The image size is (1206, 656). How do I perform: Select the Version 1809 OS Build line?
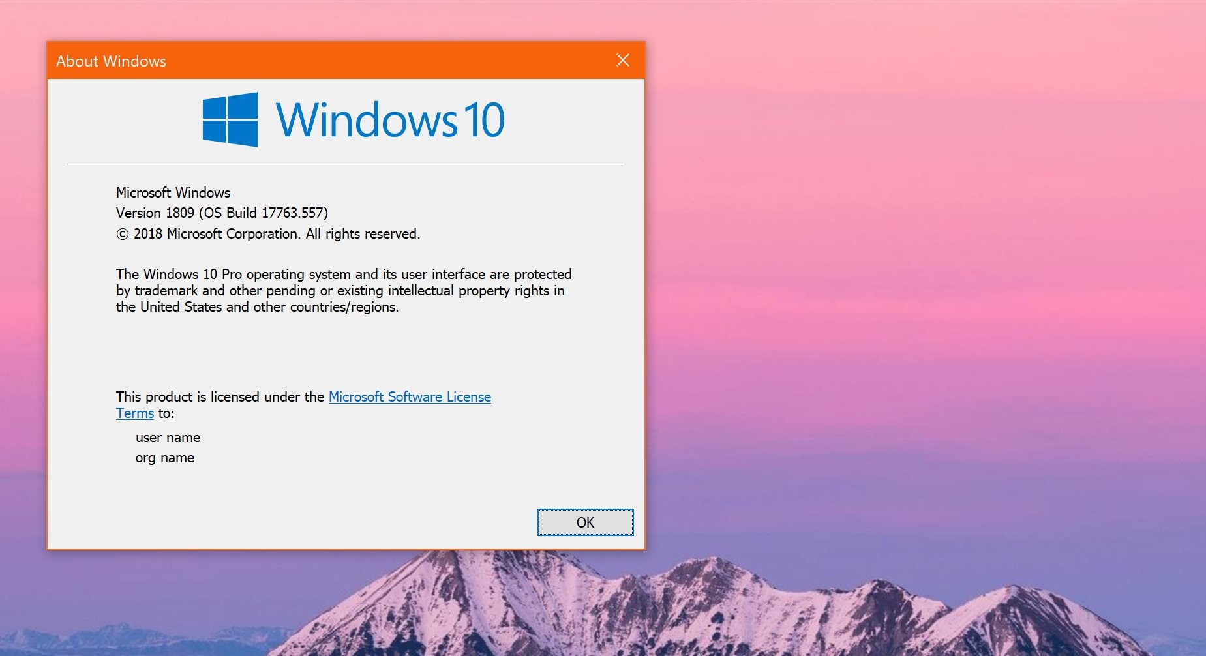[x=222, y=213]
